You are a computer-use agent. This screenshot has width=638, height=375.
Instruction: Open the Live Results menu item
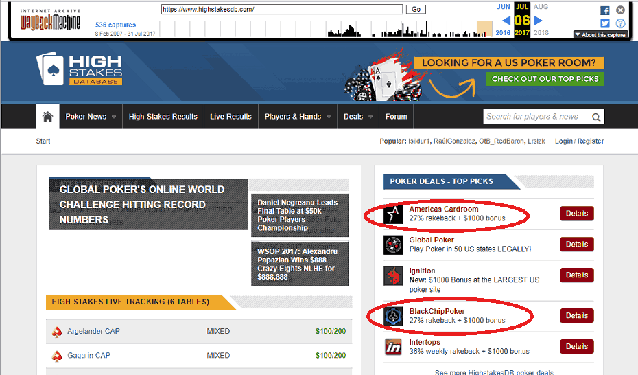point(231,117)
